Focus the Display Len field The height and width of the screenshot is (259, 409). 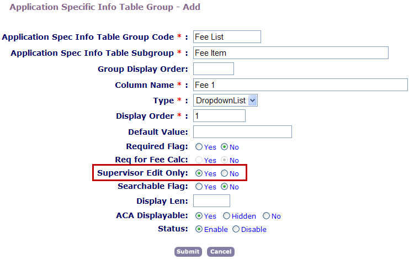tap(211, 201)
